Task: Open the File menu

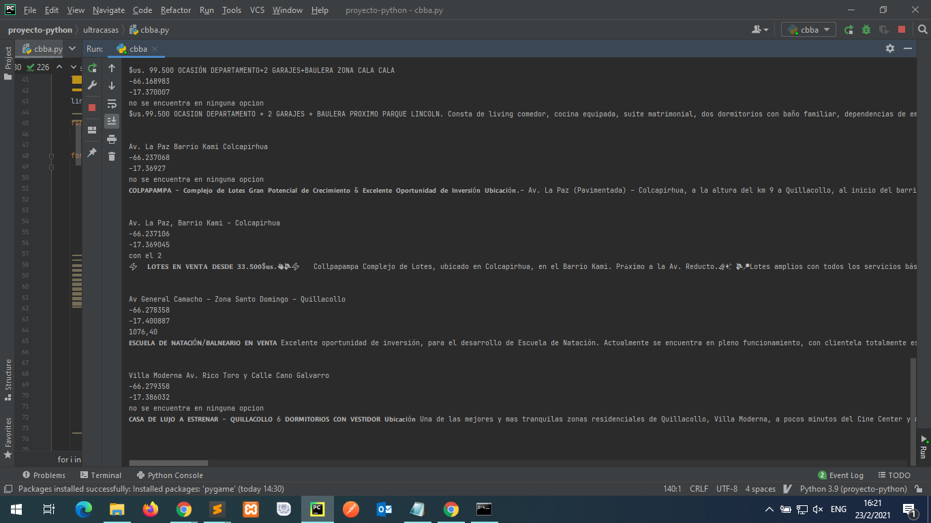Action: [30, 10]
